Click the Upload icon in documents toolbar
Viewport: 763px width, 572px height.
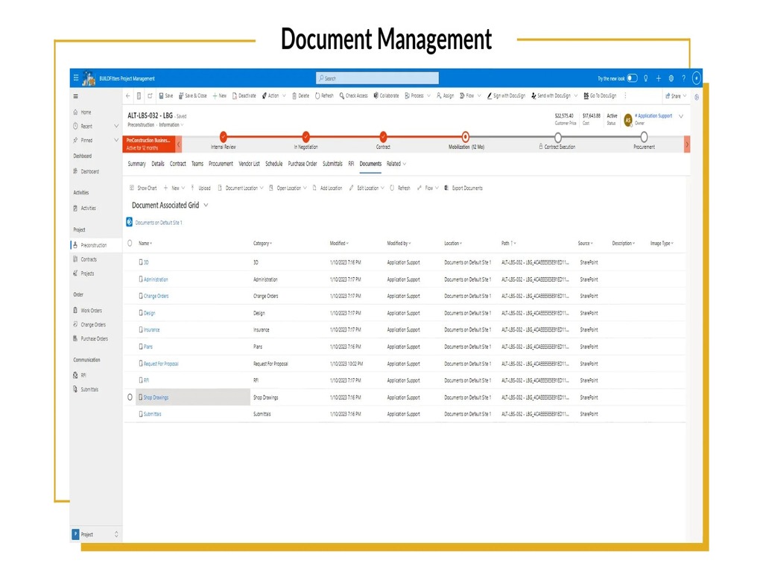point(192,188)
